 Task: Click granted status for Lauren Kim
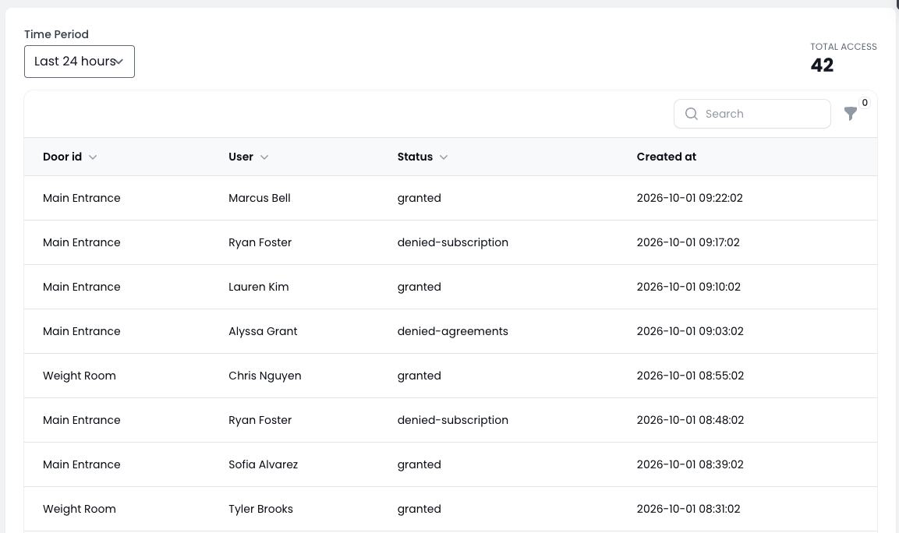pos(419,287)
